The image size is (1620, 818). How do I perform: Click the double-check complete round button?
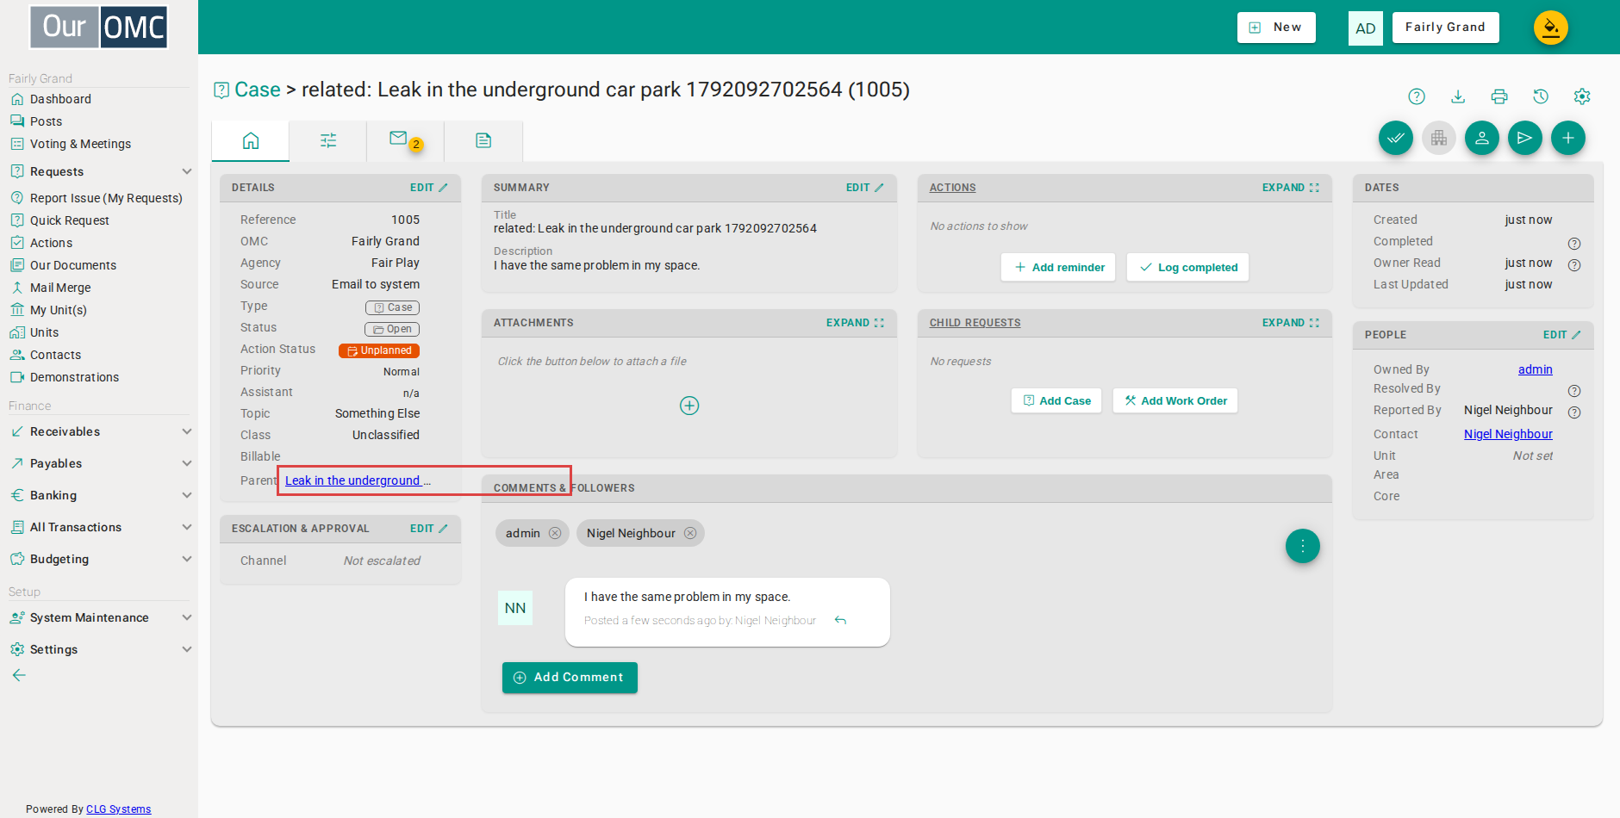(x=1396, y=138)
